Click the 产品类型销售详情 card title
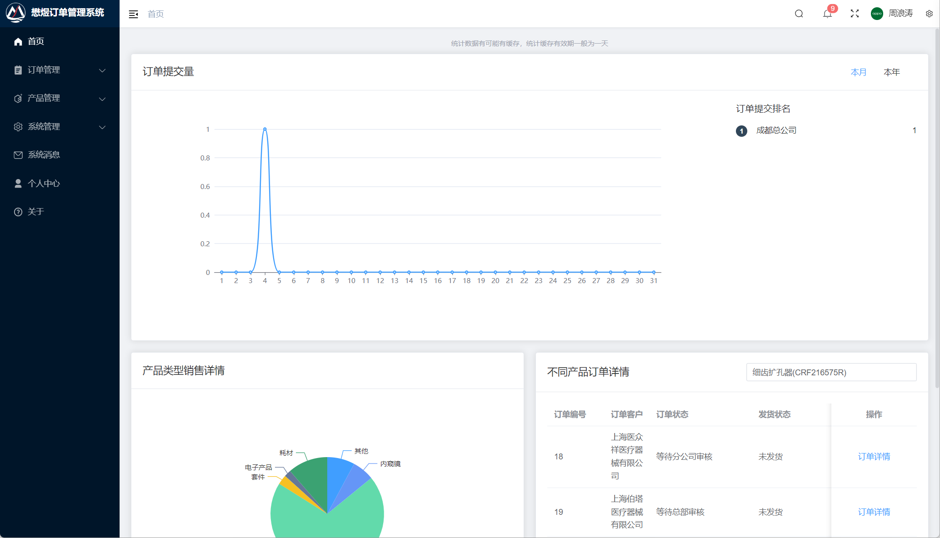Image resolution: width=940 pixels, height=538 pixels. click(184, 371)
